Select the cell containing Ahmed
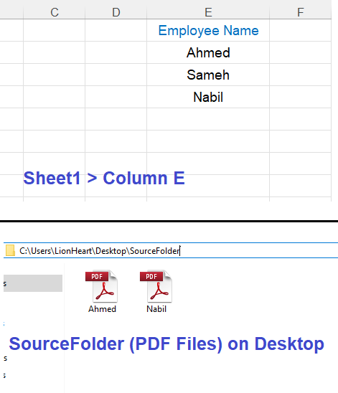The width and height of the screenshot is (338, 393). (208, 52)
